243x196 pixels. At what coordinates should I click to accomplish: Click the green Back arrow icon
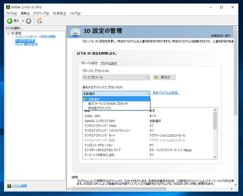10,21
